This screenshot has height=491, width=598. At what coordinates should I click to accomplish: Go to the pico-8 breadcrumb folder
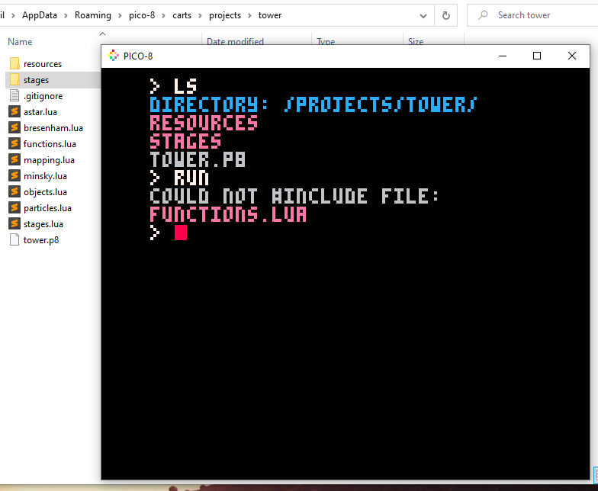(142, 15)
